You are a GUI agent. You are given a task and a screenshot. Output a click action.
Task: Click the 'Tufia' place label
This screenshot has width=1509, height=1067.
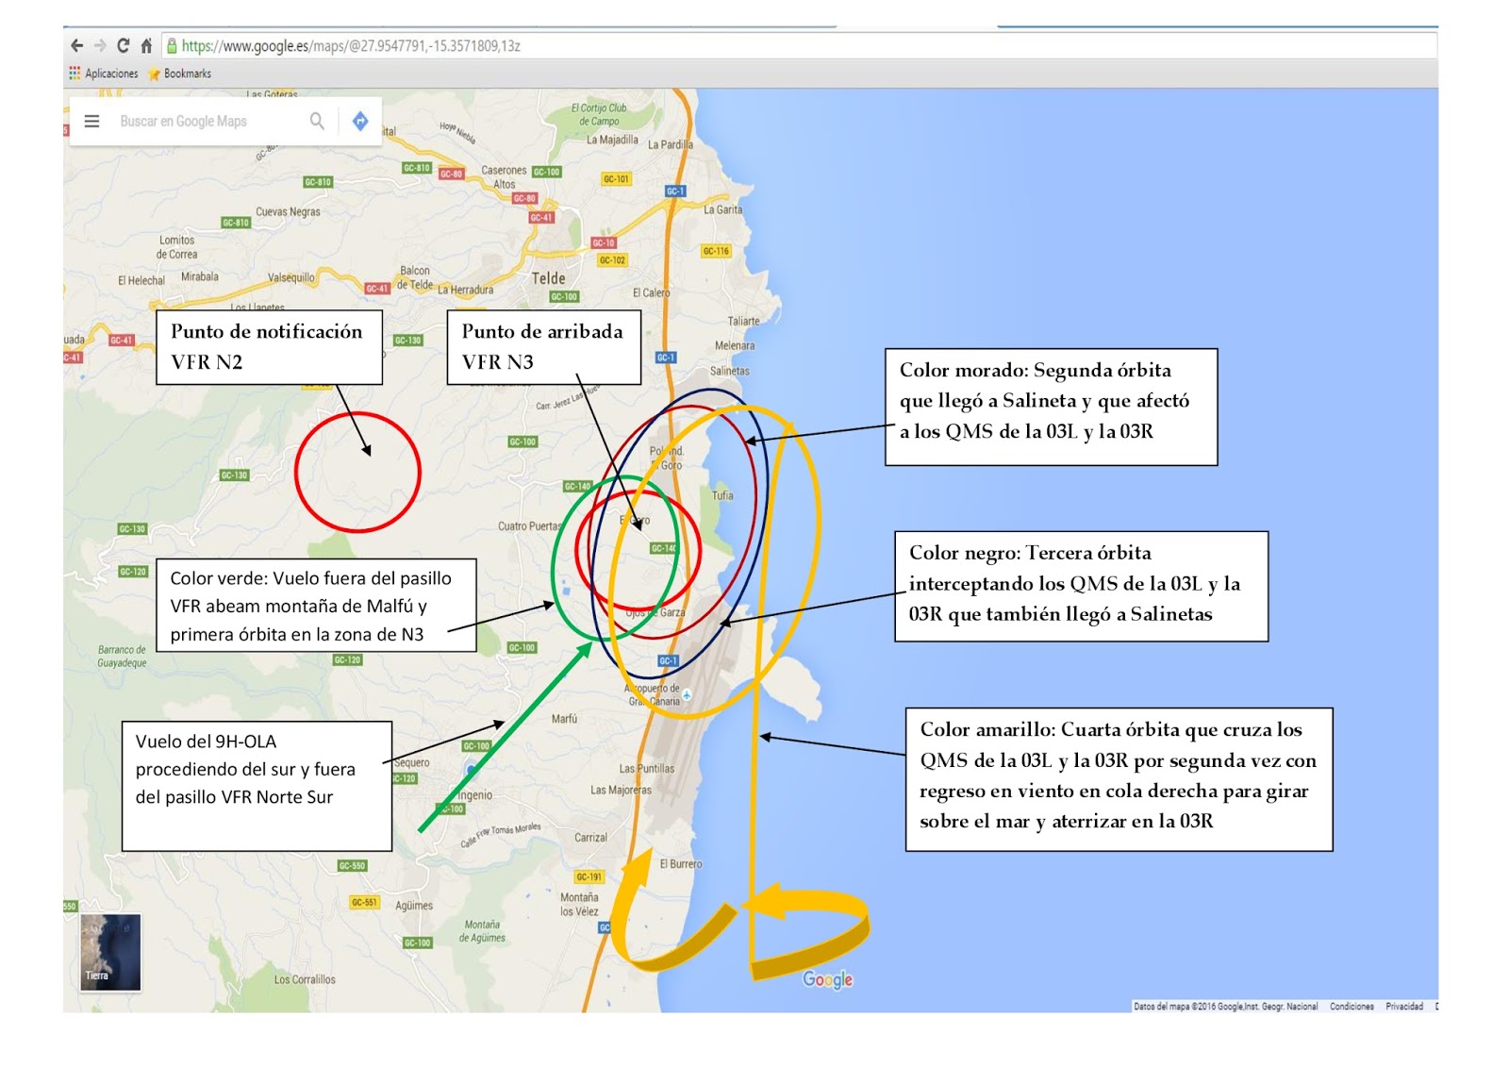point(722,494)
